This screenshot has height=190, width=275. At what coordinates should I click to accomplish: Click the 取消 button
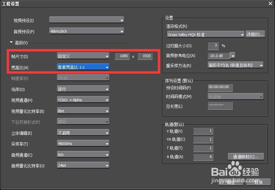[x=259, y=182]
